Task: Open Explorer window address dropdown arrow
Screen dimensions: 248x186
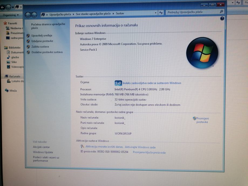Action: tap(232, 3)
